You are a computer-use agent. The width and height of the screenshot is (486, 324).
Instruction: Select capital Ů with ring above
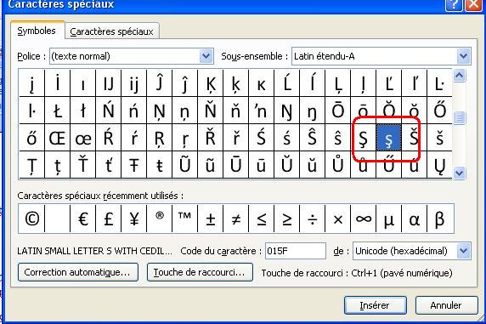click(338, 165)
